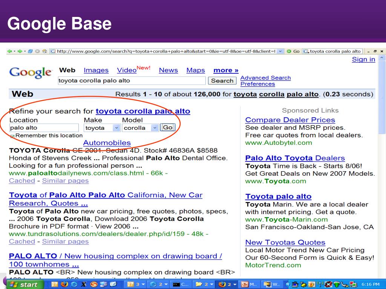Click the browser Back arrow
The image size is (386, 289).
pyautogui.click(x=9, y=51)
